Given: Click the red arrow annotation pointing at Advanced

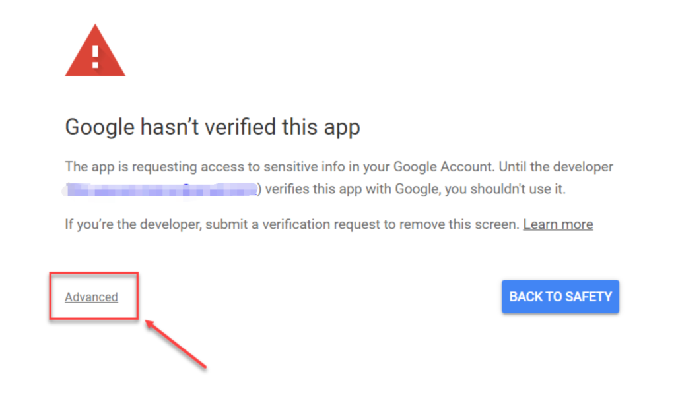Looking at the screenshot, I should click(176, 344).
